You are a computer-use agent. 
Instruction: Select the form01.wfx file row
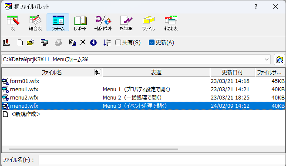pyautogui.click(x=143, y=81)
